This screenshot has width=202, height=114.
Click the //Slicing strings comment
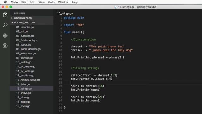[85, 68]
